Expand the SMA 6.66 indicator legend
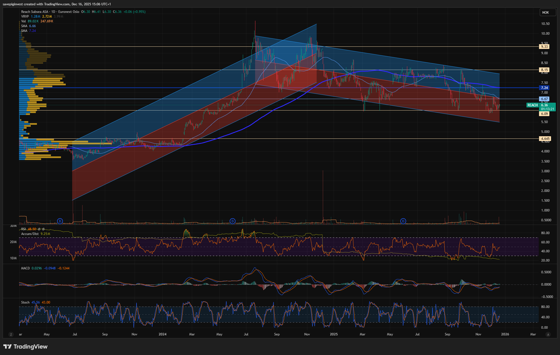Viewport: 560px width, 355px height. (x=24, y=26)
